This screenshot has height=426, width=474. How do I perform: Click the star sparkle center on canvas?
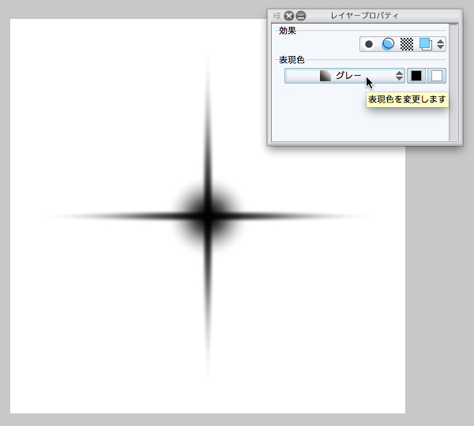[x=208, y=216]
